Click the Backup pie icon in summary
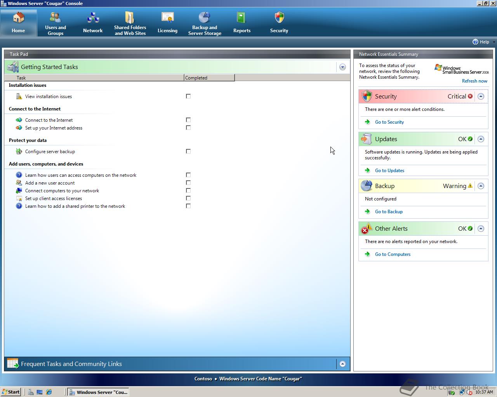 pos(367,186)
